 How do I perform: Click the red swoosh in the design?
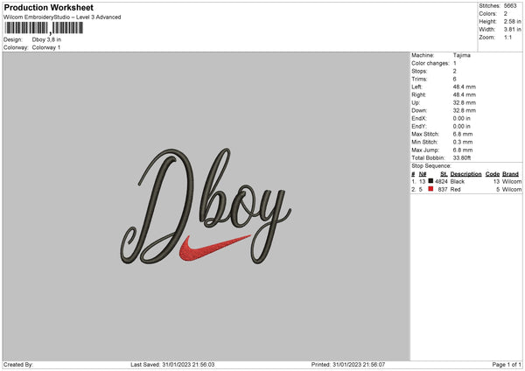(214, 248)
